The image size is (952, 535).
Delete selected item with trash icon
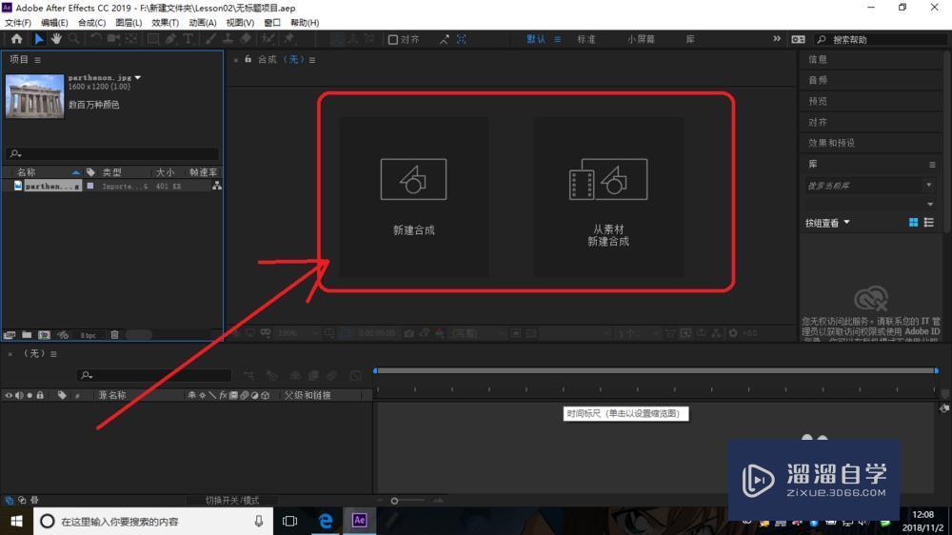(114, 334)
